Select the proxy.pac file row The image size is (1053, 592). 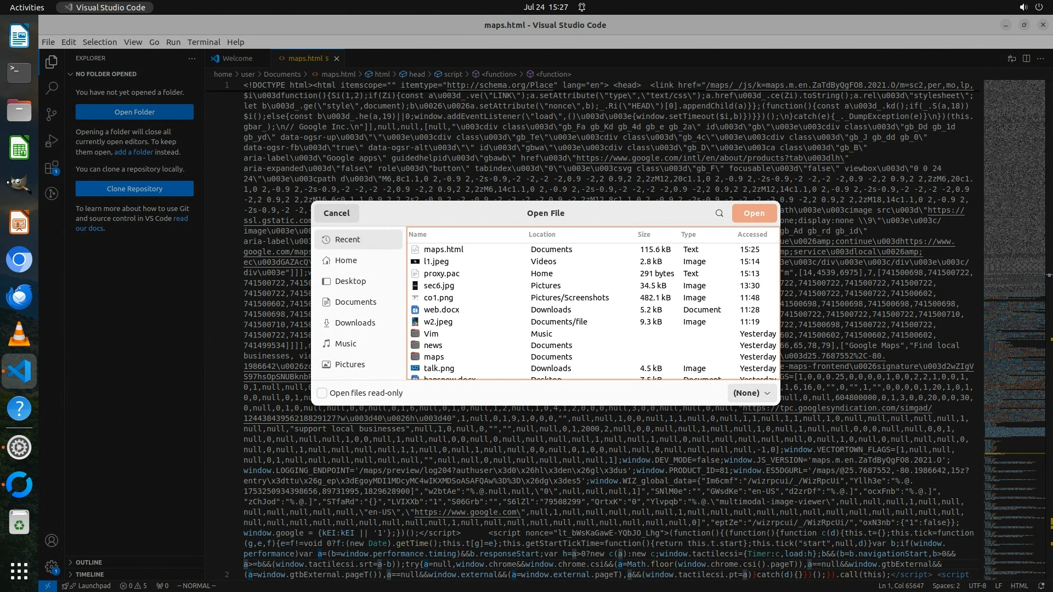(x=441, y=274)
